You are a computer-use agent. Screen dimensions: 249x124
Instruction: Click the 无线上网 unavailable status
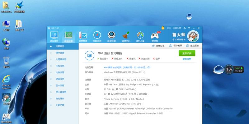pos(117,59)
